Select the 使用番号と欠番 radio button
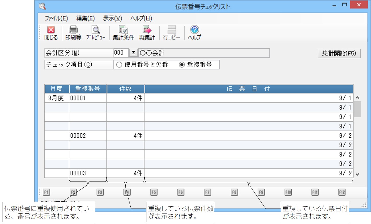371x224 pixels. [x=119, y=65]
